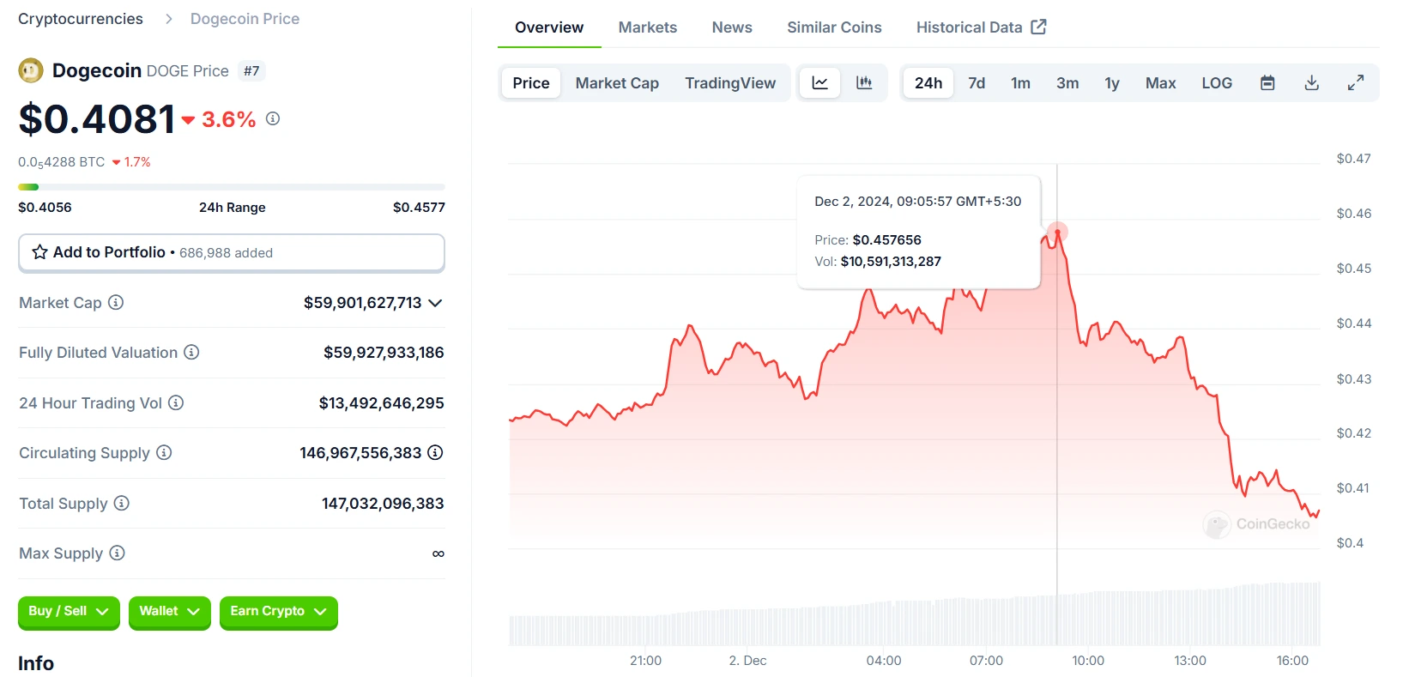Image resolution: width=1415 pixels, height=677 pixels.
Task: Open the calendar date range picker icon
Action: 1267,83
